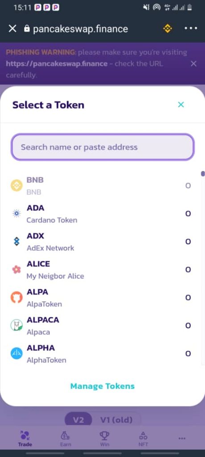Choose the ADX AdEx Network icon
The image size is (205, 457).
click(x=16, y=241)
